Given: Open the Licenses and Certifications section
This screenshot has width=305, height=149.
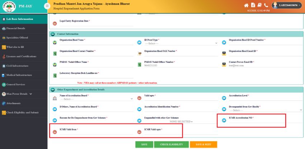Looking at the screenshot, I should tap(24, 56).
